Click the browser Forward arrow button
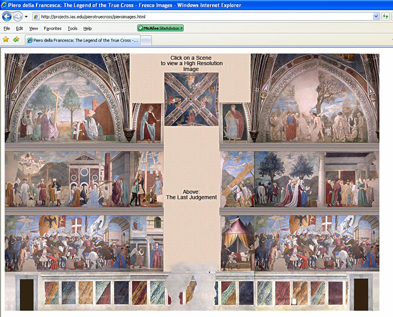The width and height of the screenshot is (393, 317). click(17, 16)
